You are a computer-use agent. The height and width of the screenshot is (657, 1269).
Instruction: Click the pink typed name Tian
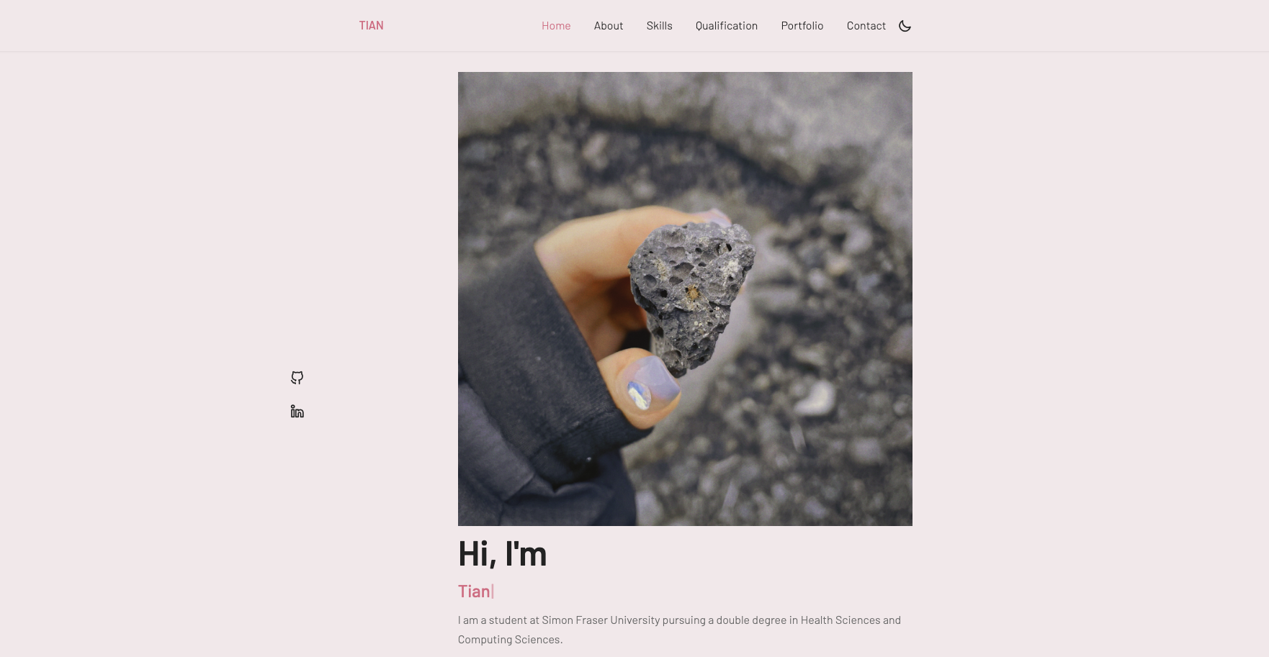[474, 592]
